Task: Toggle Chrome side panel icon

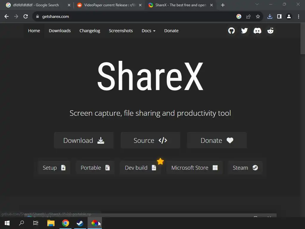Action: tap(279, 17)
